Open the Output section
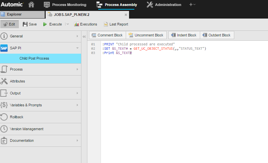The image size is (268, 163). (x=40, y=93)
